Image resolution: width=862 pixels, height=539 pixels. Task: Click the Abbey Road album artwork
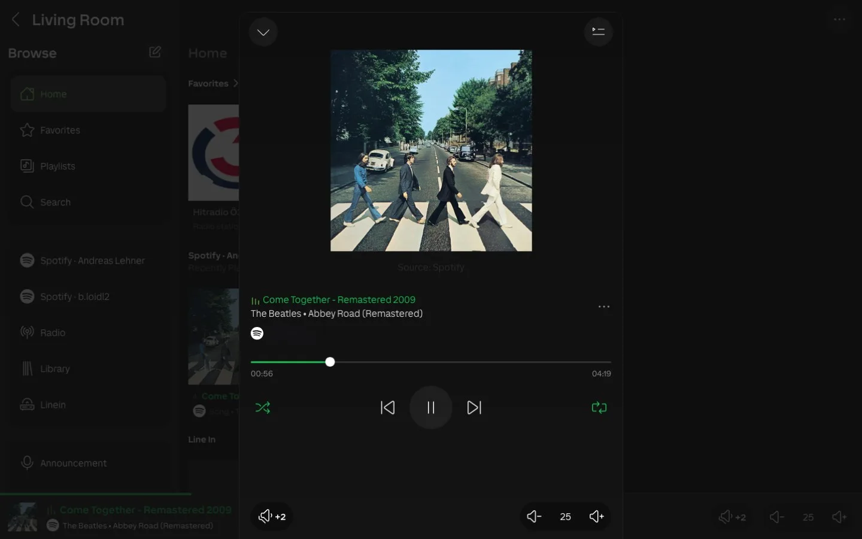pos(431,150)
